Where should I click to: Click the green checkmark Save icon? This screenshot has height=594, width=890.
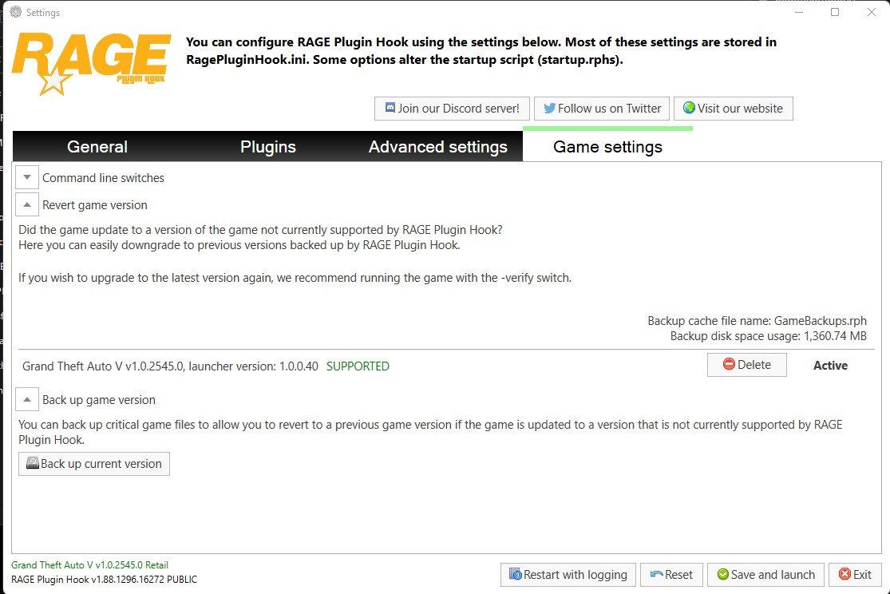point(722,574)
